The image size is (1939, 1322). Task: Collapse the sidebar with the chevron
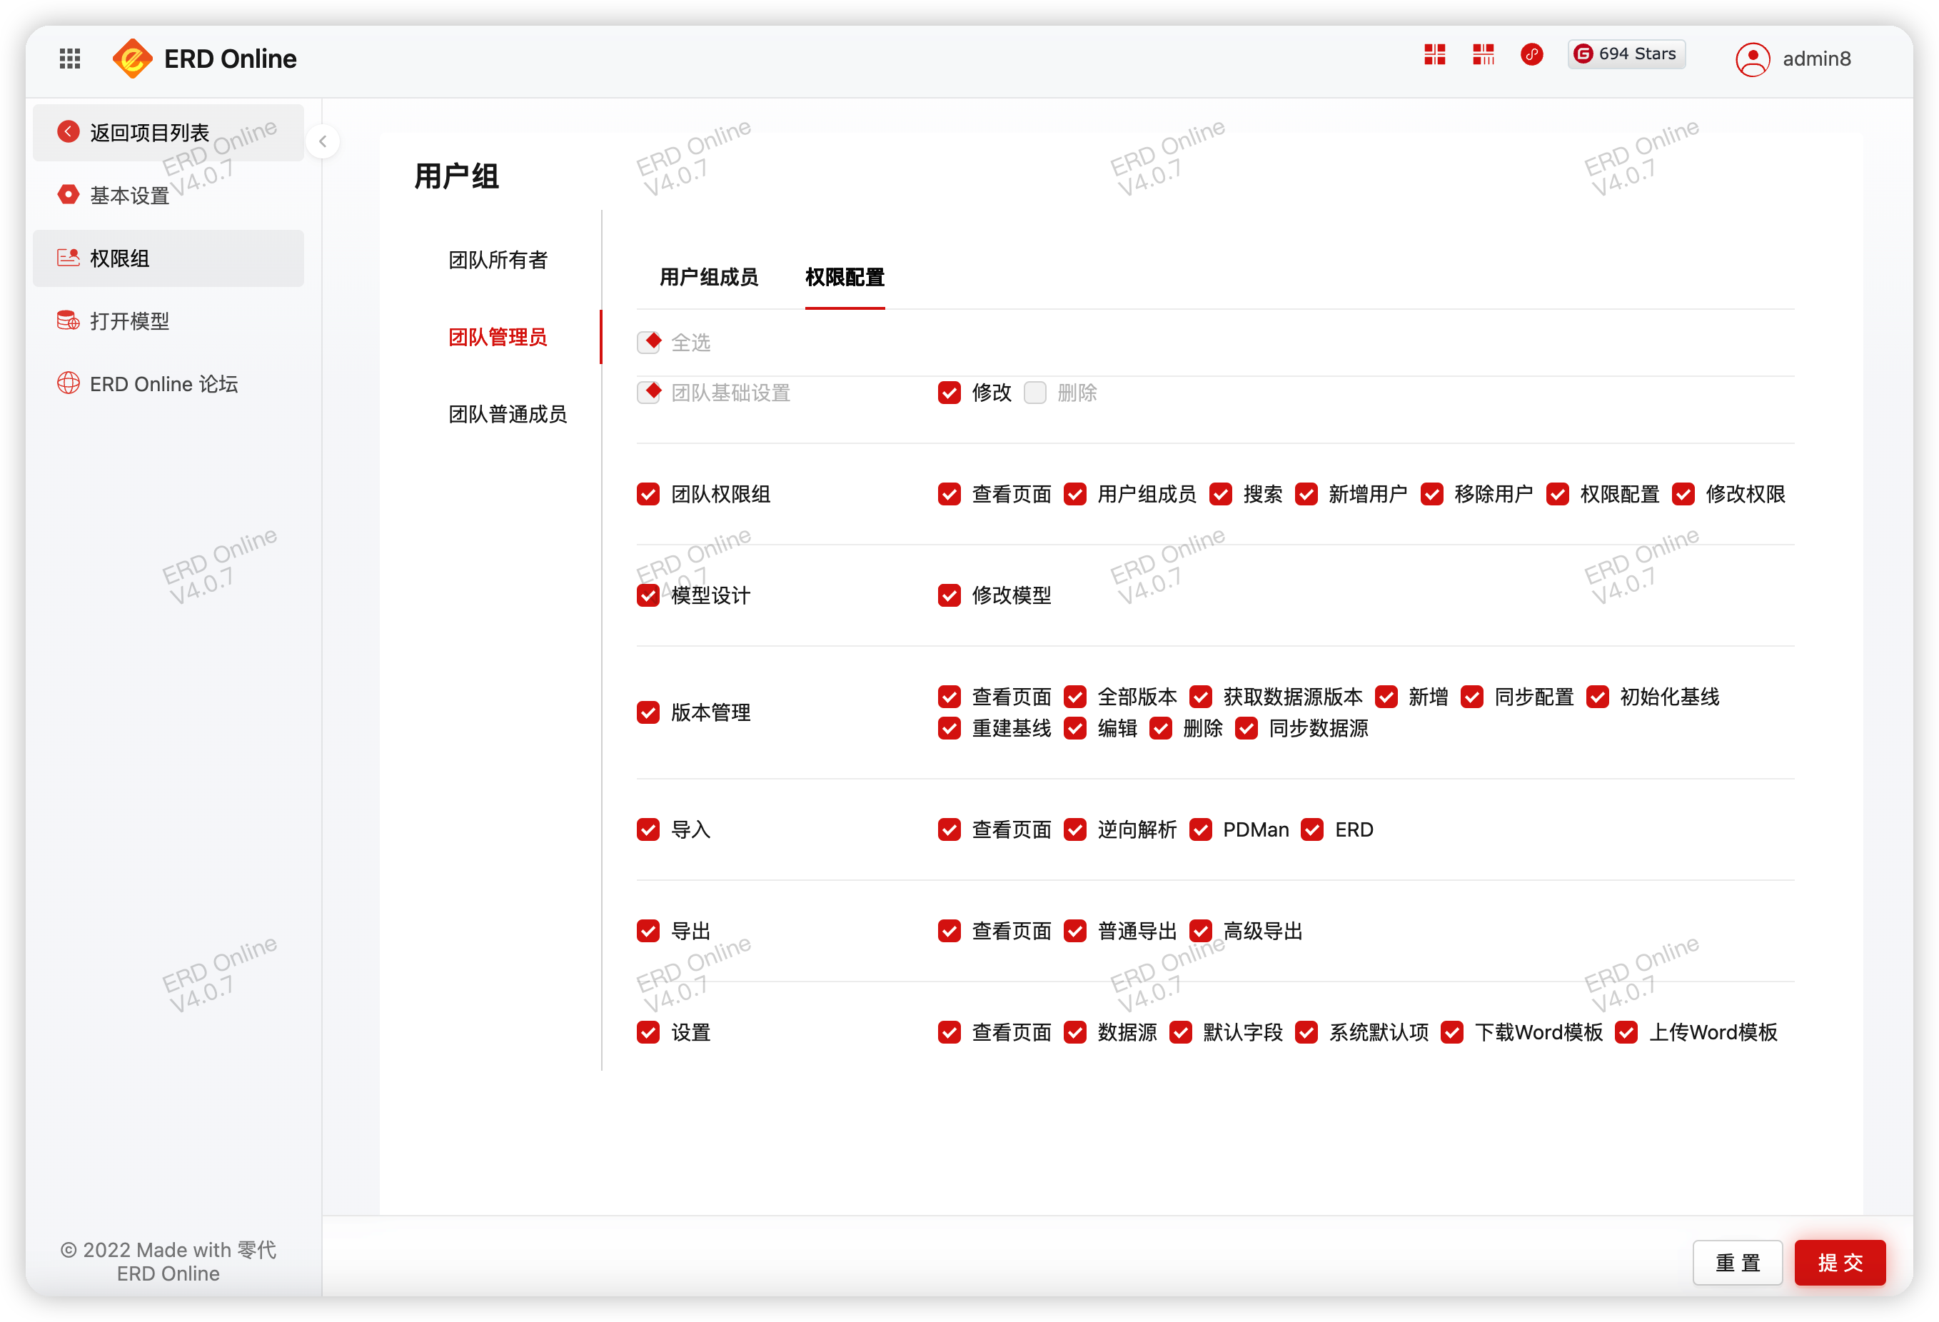pos(323,141)
